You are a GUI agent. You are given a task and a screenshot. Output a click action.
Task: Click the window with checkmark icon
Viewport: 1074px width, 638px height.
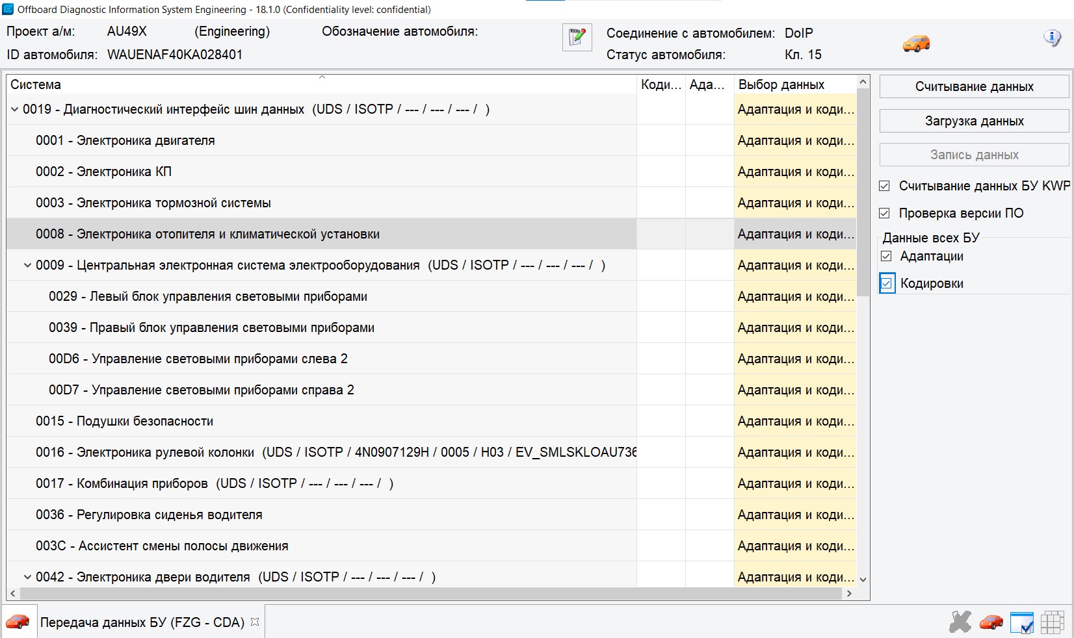tap(1021, 622)
